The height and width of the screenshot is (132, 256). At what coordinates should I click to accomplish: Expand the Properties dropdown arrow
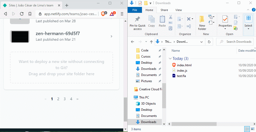(225, 29)
